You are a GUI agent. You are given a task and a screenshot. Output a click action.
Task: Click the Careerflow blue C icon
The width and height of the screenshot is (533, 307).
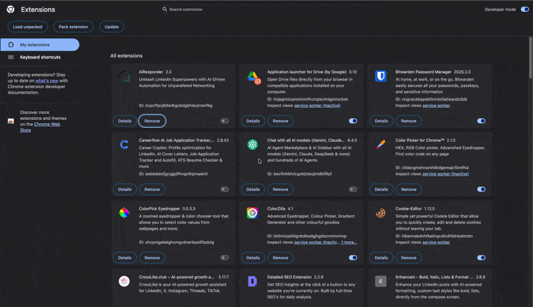125,145
